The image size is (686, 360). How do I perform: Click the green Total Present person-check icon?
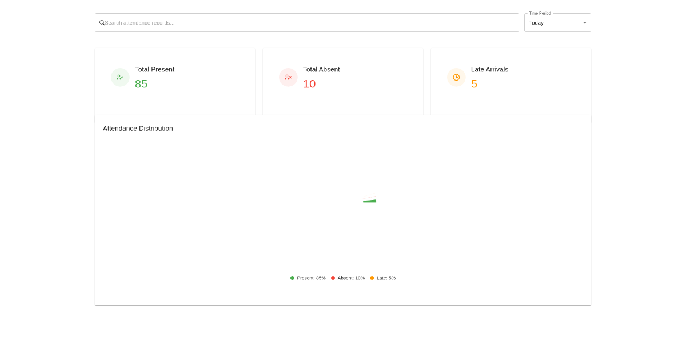120,77
